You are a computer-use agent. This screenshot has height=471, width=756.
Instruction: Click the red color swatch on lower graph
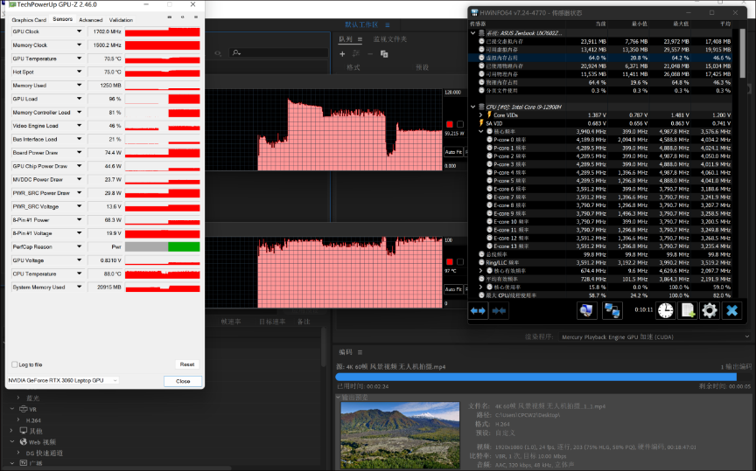coord(450,262)
